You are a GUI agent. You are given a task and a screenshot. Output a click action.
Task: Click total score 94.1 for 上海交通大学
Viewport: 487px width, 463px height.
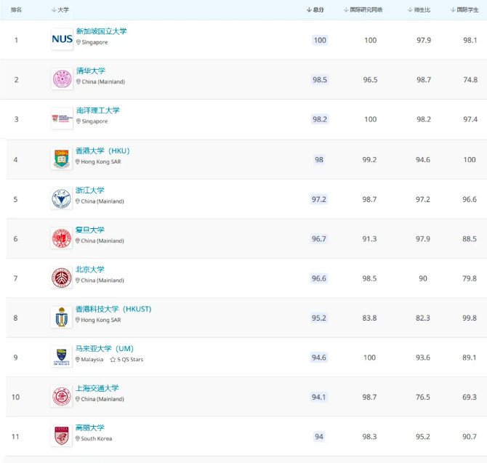click(319, 397)
